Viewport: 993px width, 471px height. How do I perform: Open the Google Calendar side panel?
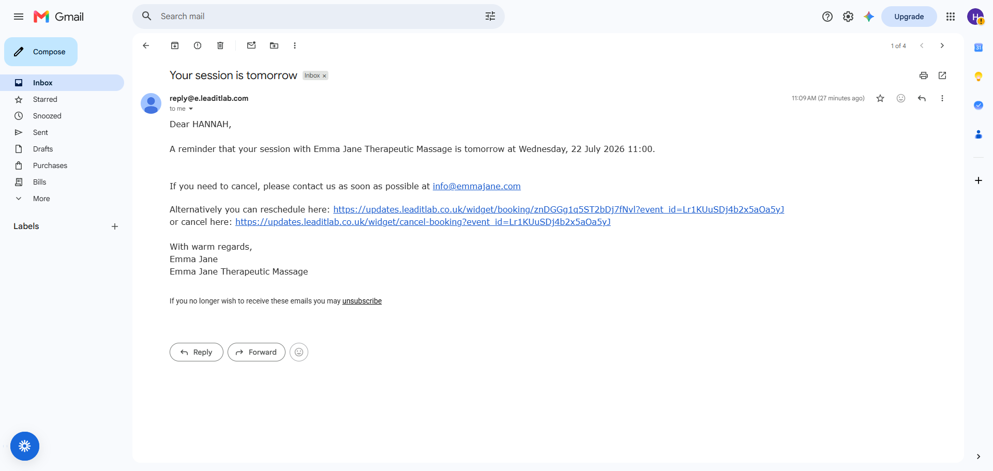tap(979, 48)
